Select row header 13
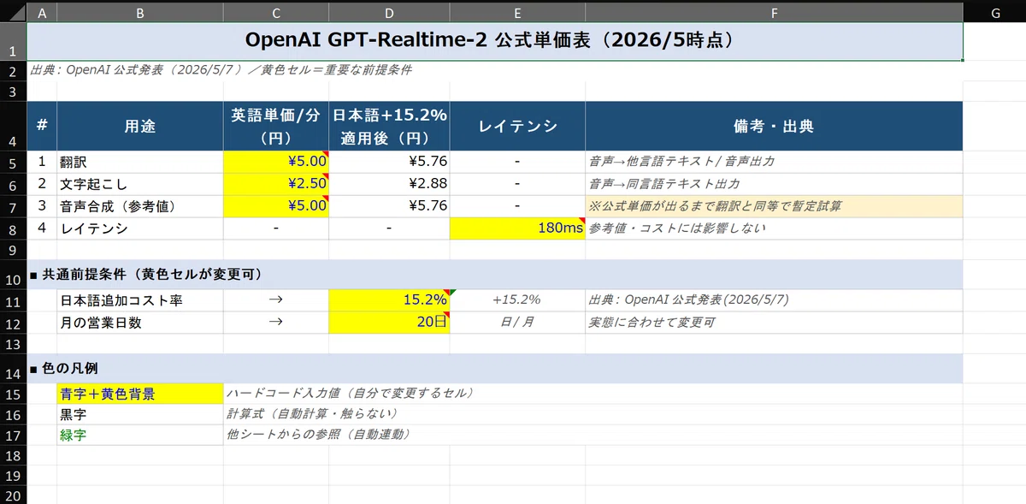The image size is (1026, 504). coord(13,344)
